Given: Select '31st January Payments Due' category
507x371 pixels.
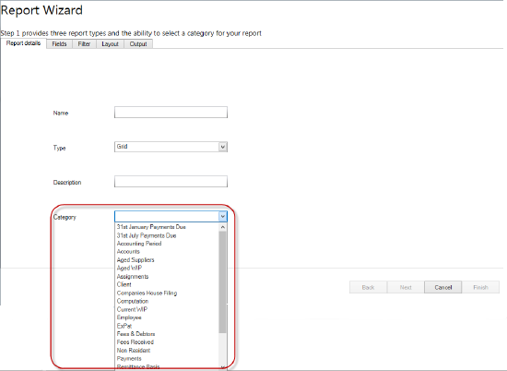Looking at the screenshot, I should pos(167,227).
